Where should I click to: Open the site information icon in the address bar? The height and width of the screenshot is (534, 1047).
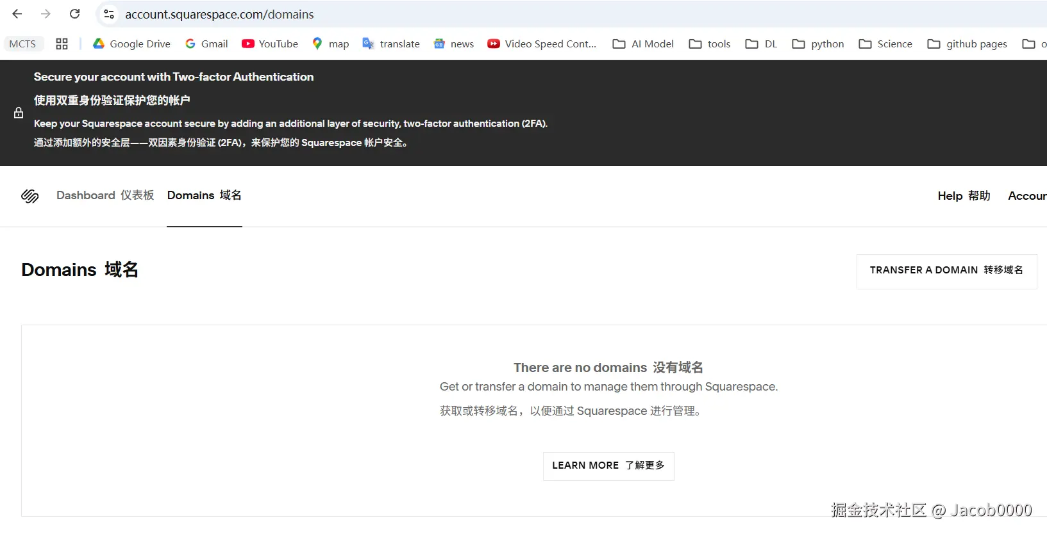click(109, 14)
